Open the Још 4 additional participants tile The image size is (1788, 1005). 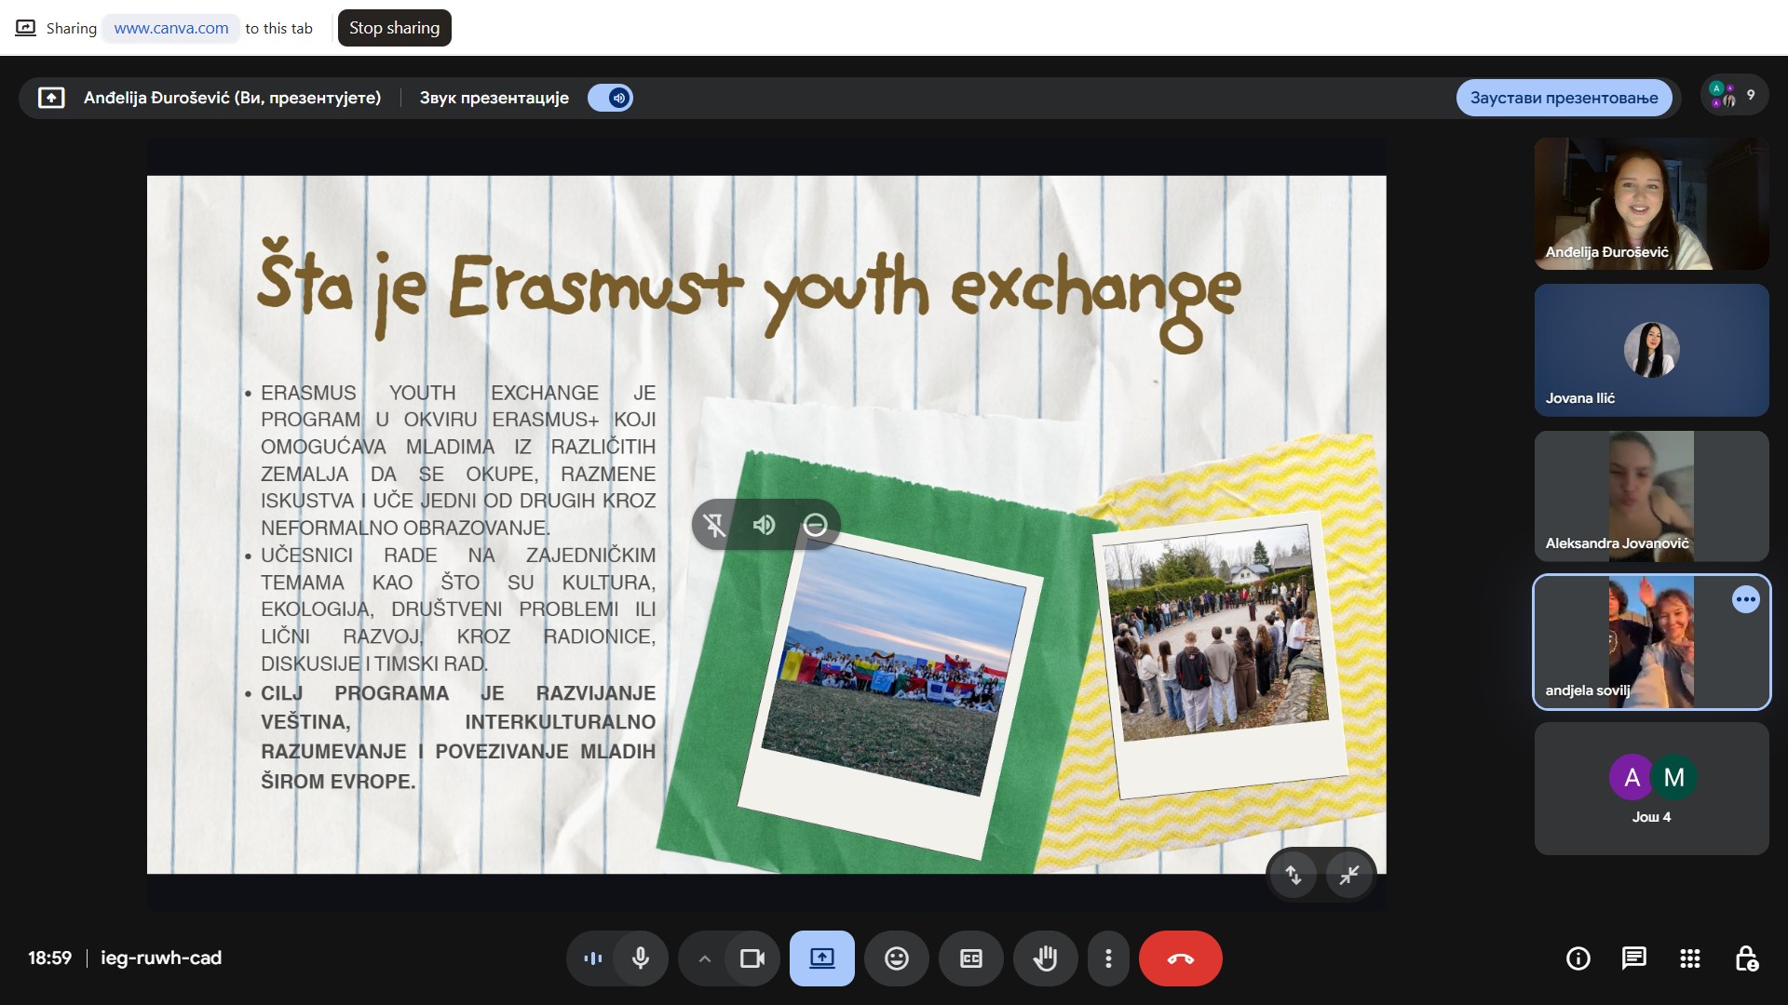tap(1651, 788)
